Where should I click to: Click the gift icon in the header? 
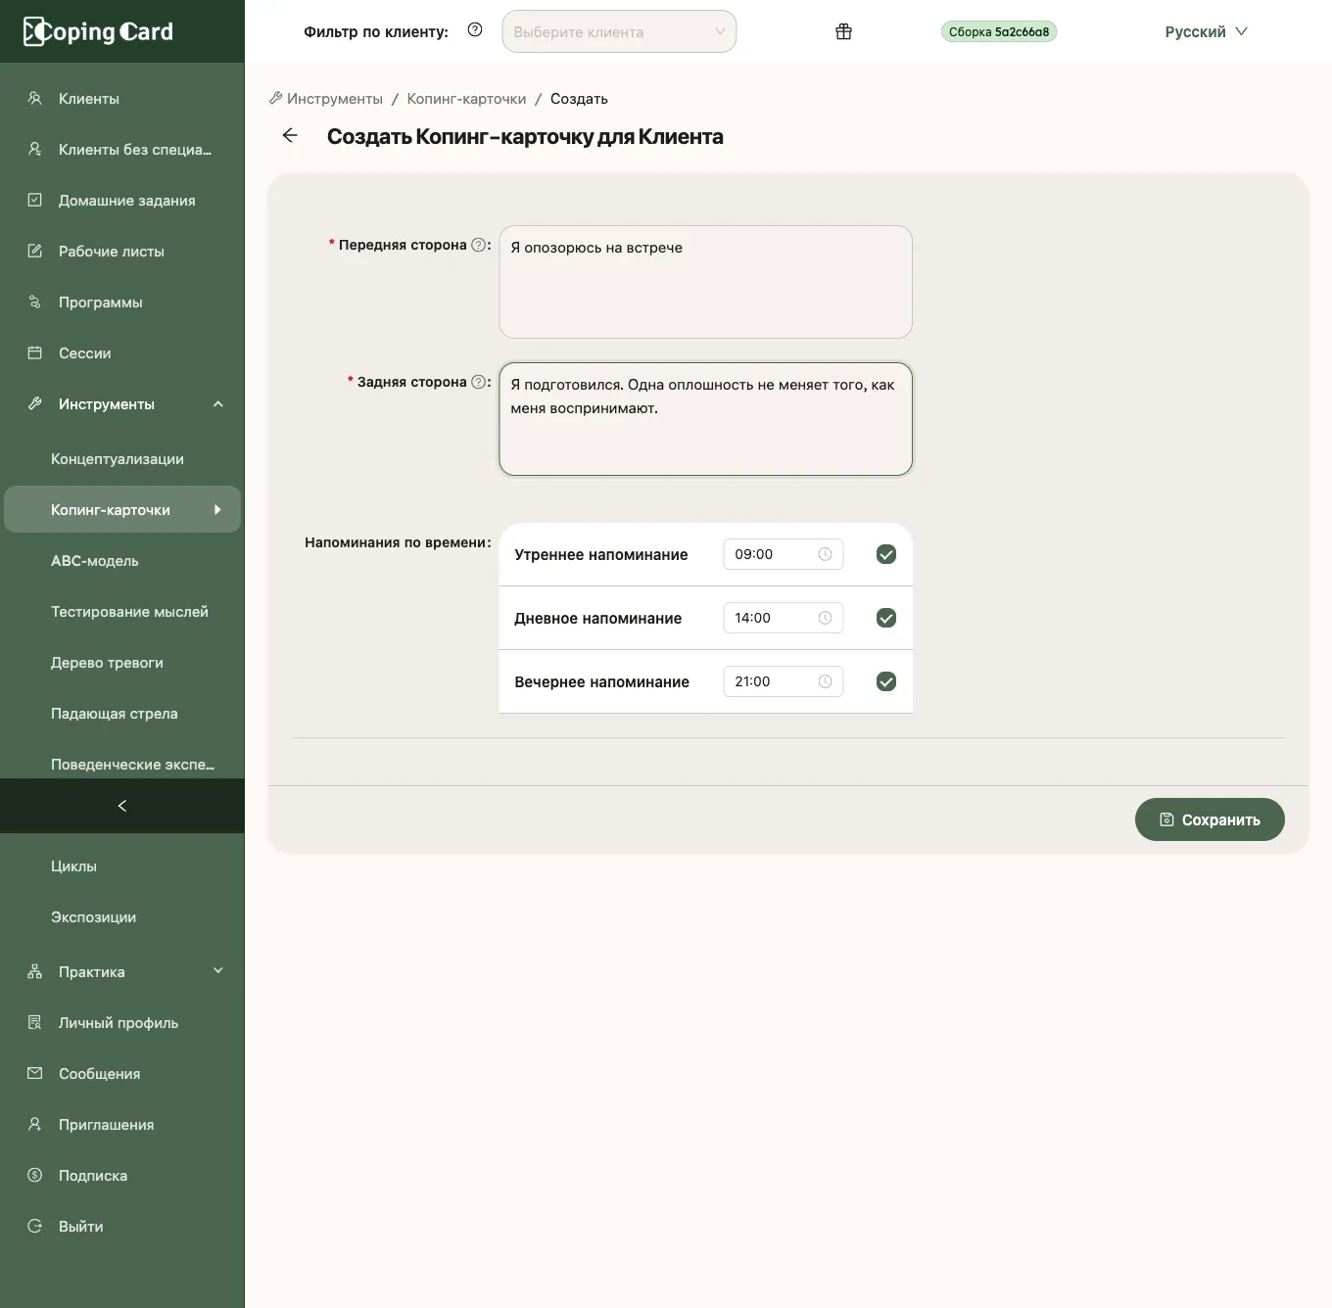pos(843,31)
